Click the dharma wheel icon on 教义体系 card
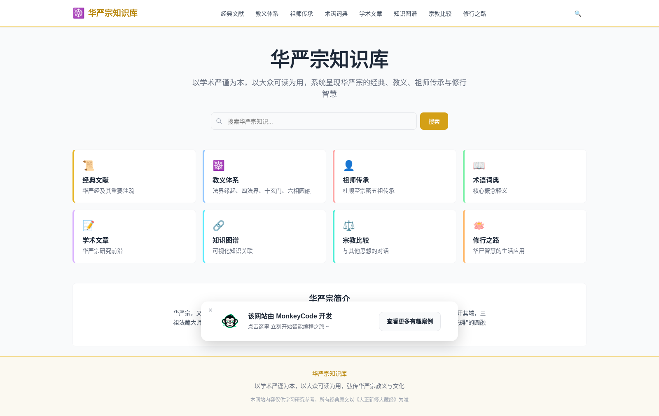Screen dimensions: 659x416 point(219,166)
